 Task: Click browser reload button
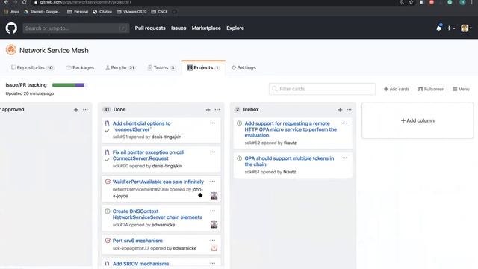click(x=25, y=2)
